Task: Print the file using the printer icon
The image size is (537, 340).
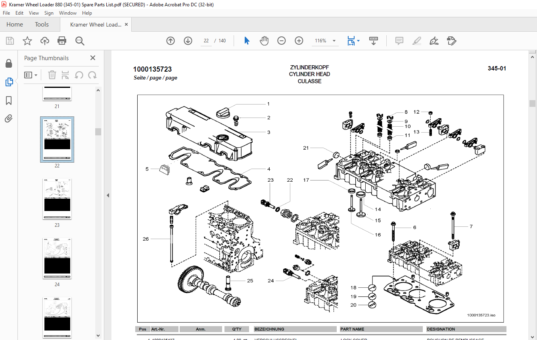Action: 62,41
